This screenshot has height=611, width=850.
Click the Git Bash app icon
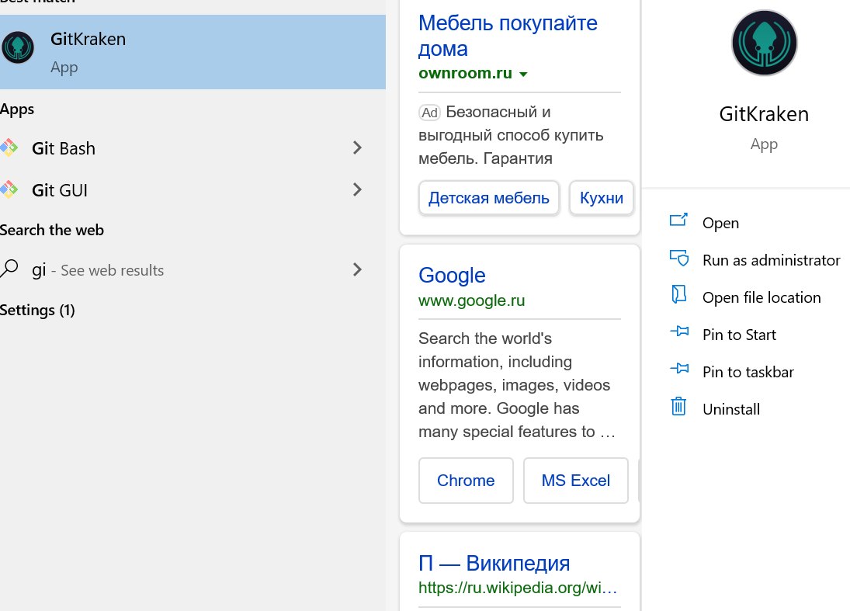[x=9, y=148]
